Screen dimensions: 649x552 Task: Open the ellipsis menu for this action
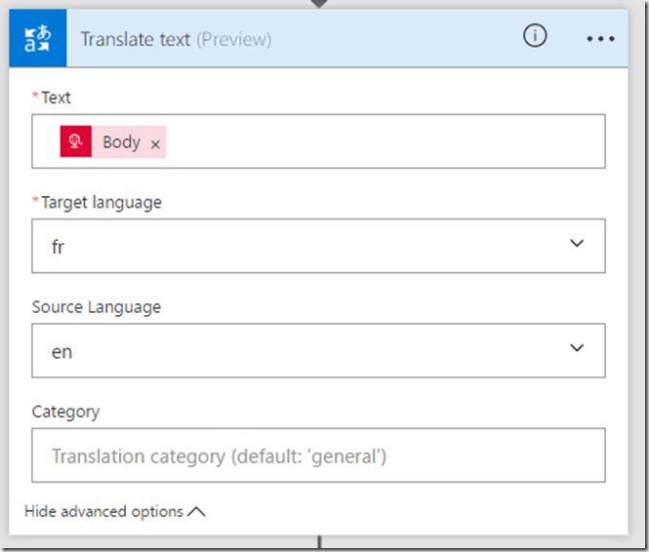[600, 39]
